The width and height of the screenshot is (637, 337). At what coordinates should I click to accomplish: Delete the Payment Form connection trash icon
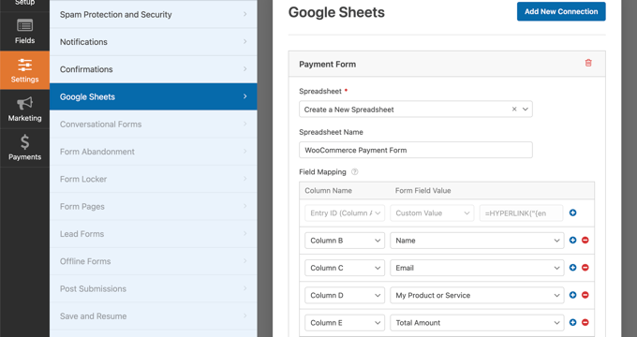588,63
